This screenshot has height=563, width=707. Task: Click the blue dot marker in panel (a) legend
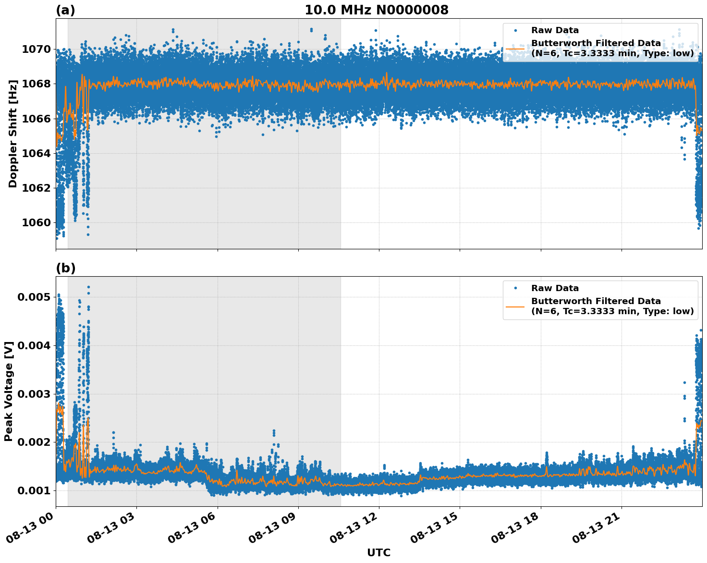point(515,30)
